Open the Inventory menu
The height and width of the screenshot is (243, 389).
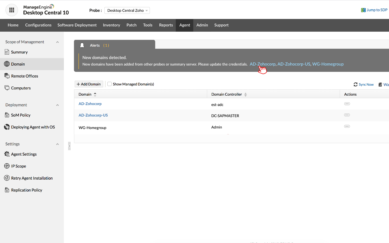[111, 25]
